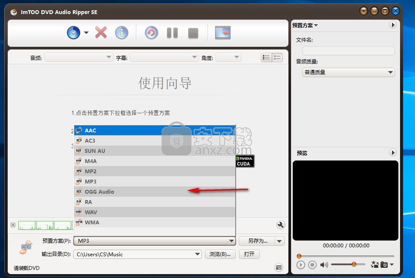This screenshot has width=415, height=278.
Task: Switch to the detailed list view icon
Action: pyautogui.click(x=266, y=57)
